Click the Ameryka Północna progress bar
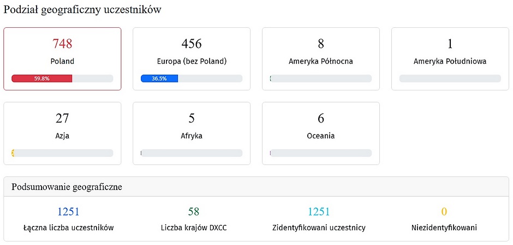 [x=321, y=78]
